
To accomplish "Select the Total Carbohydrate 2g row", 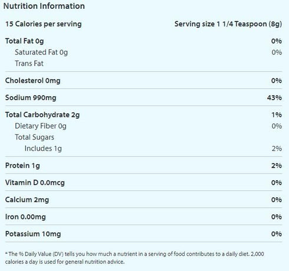I will click(143, 115).
